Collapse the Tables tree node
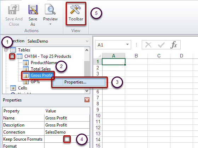 [x=6, y=50]
